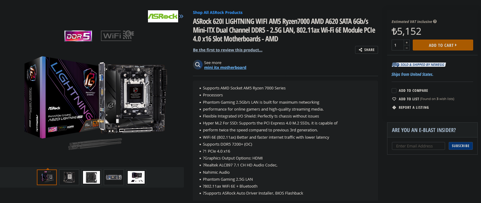Click the Subscribe button
The width and height of the screenshot is (481, 203).
pyautogui.click(x=460, y=146)
